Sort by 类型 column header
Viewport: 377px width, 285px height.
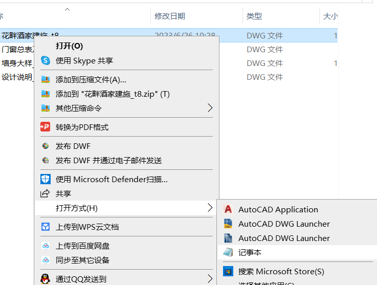pyautogui.click(x=254, y=16)
